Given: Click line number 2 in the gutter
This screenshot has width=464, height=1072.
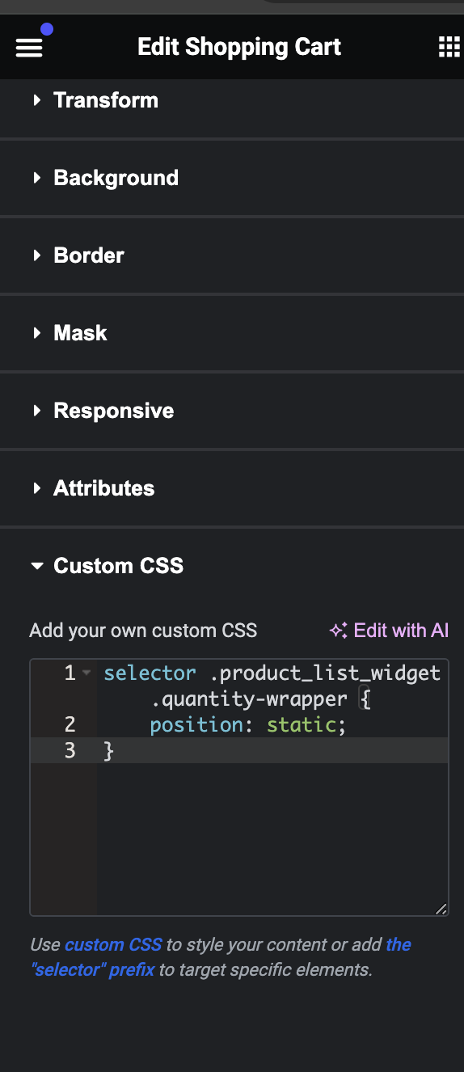Looking at the screenshot, I should (x=70, y=724).
